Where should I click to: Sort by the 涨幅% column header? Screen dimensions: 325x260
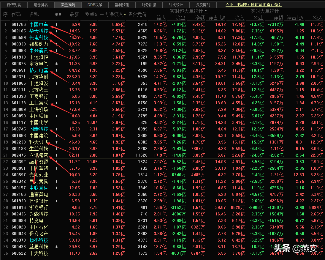(x=91, y=14)
